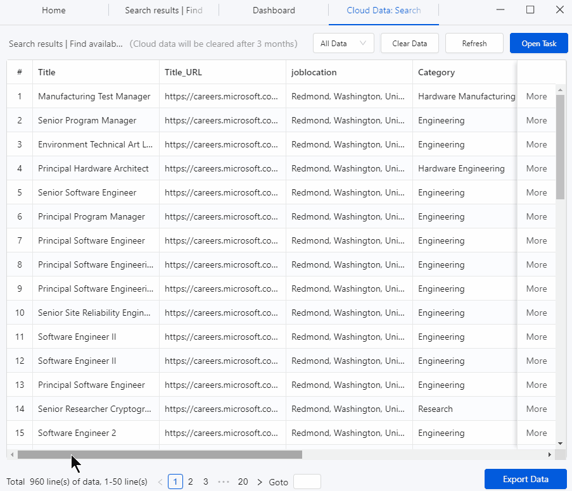Click the Principal Program Manager title cell

(96, 216)
